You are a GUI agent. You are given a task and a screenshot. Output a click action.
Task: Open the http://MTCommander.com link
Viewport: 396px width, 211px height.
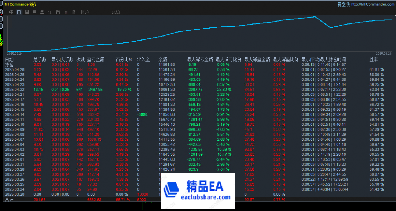[373, 4]
